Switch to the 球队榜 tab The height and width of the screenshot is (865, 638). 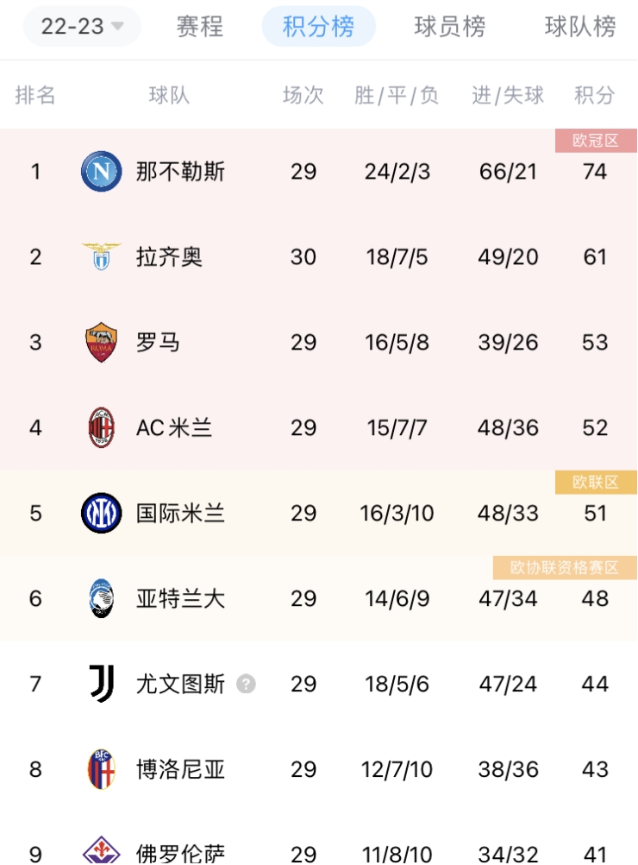pyautogui.click(x=580, y=26)
